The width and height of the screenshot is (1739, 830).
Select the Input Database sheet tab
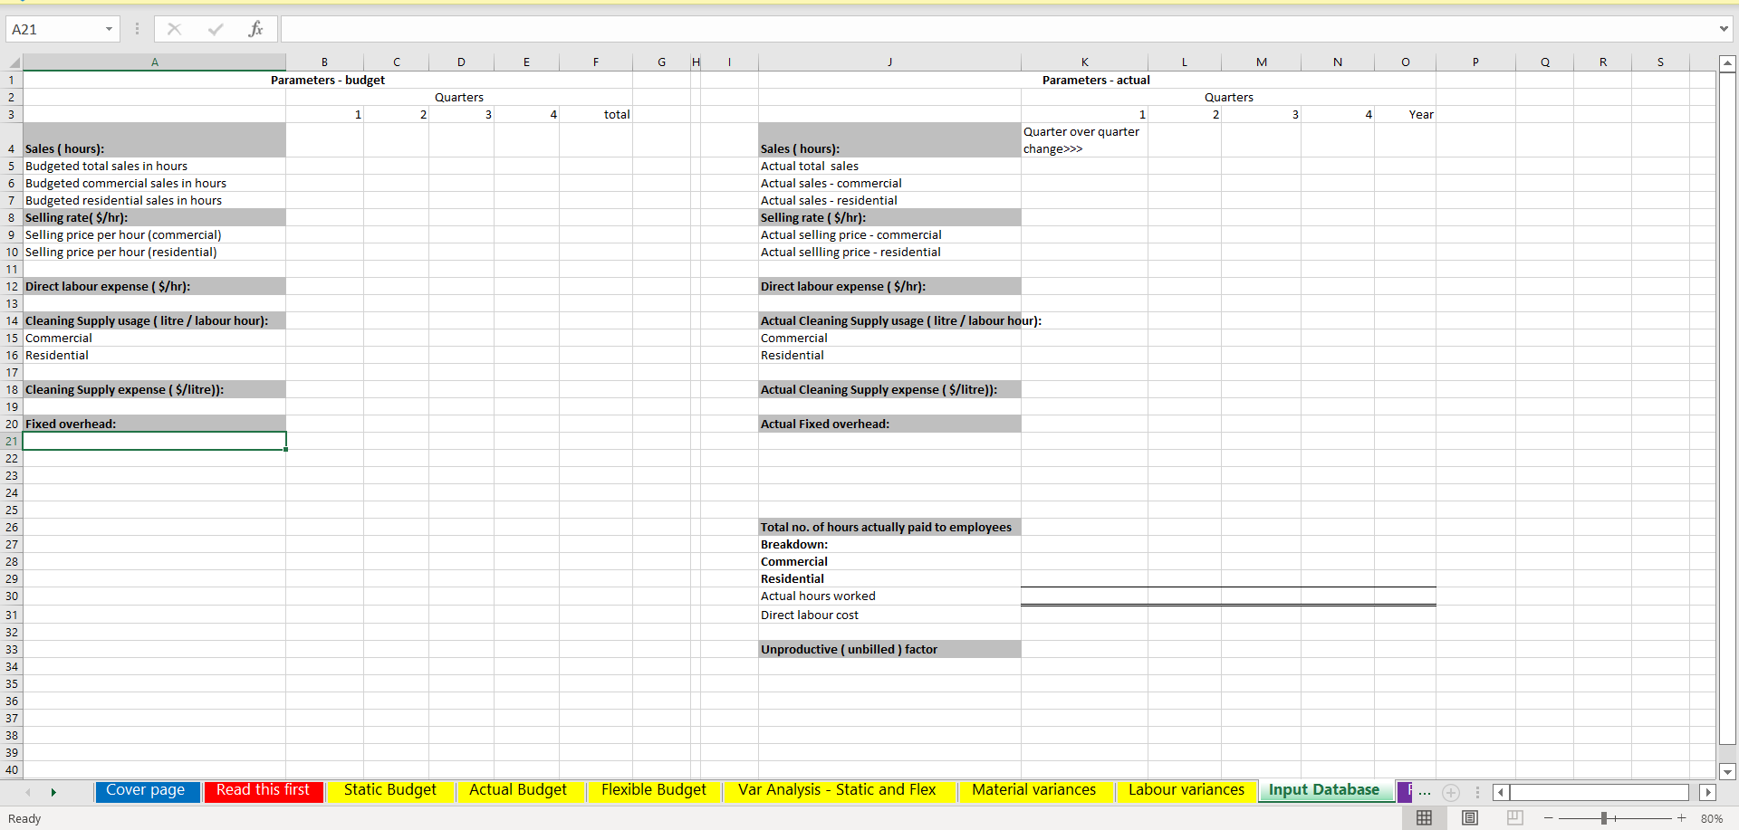[x=1324, y=790]
